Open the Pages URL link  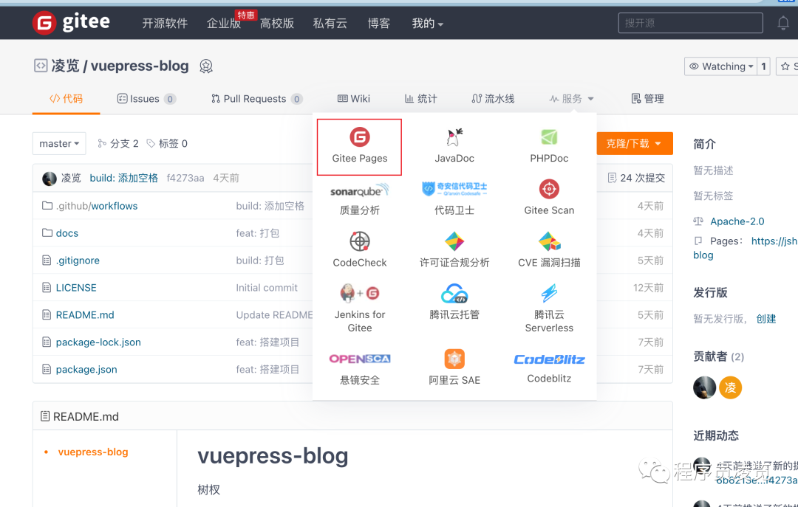click(x=774, y=241)
